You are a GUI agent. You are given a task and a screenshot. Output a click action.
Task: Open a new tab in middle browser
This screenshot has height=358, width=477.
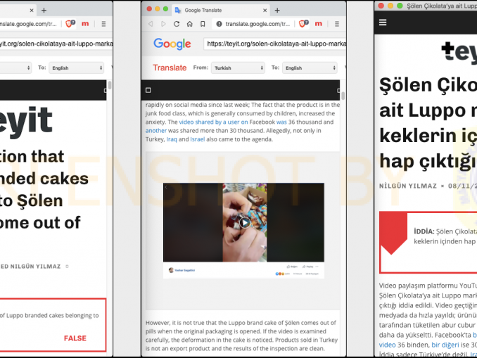(x=277, y=11)
